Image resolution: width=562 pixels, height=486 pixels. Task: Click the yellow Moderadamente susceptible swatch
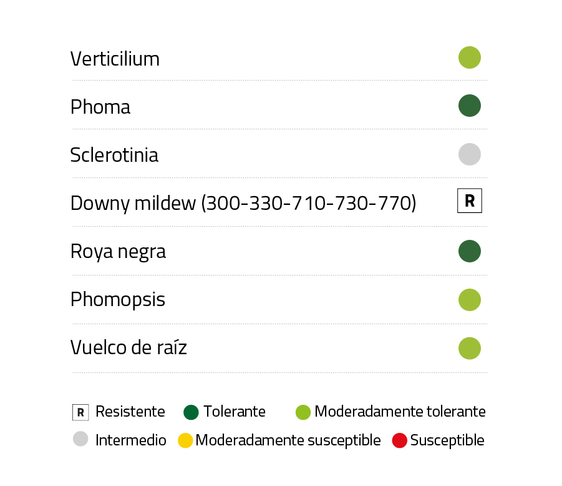click(185, 440)
